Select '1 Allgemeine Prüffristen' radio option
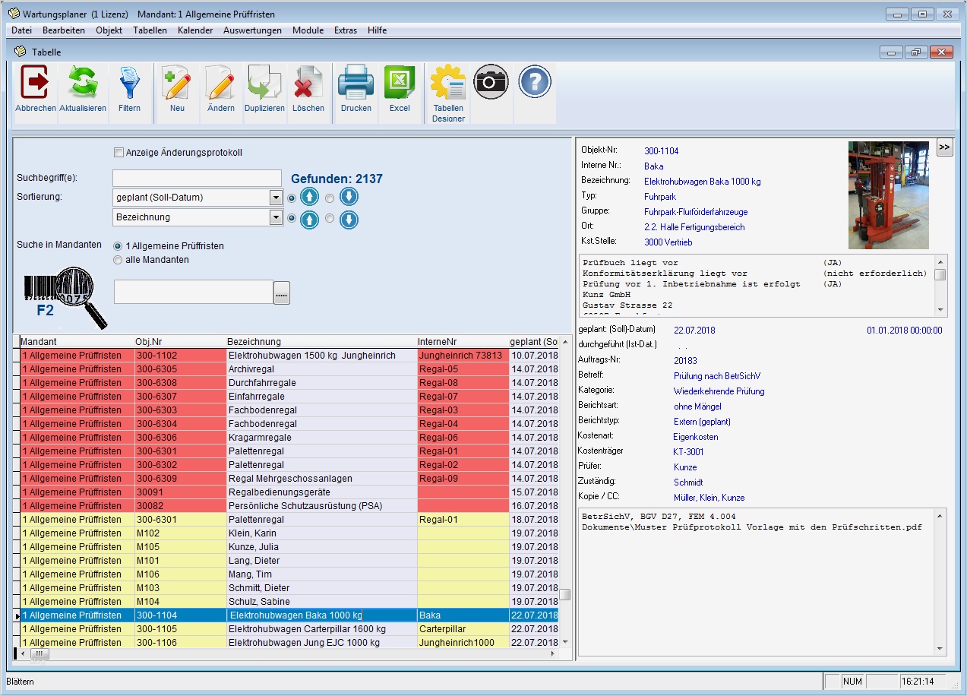The image size is (967, 696). coord(118,246)
